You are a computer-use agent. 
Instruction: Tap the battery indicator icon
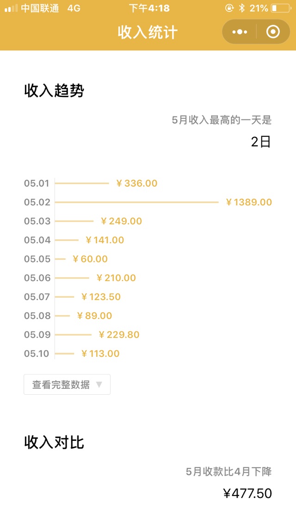(x=280, y=8)
